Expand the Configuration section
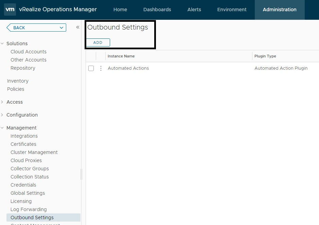This screenshot has width=319, height=225. pos(3,115)
